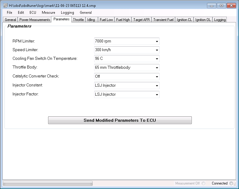Switch to the General tab

(x=10, y=20)
